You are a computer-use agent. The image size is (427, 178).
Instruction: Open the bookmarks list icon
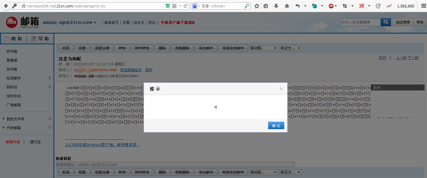point(266,6)
